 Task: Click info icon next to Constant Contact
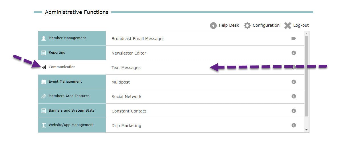(294, 110)
